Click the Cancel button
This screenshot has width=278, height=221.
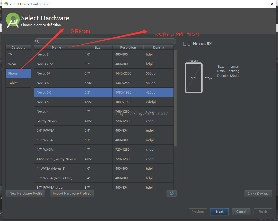[x=241, y=212]
